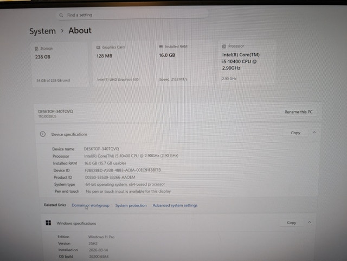The image size is (347, 261).
Task: Copy the Windows specifications
Action: tap(292, 223)
